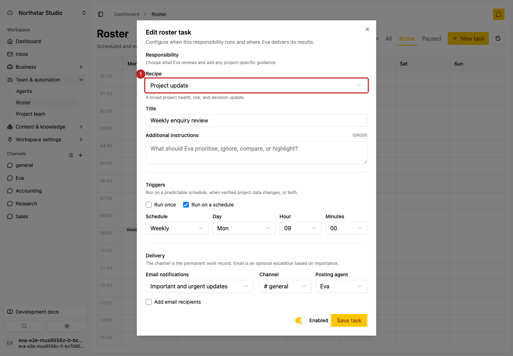The image size is (513, 356).
Task: Select the All filter tab
Action: [x=388, y=38]
